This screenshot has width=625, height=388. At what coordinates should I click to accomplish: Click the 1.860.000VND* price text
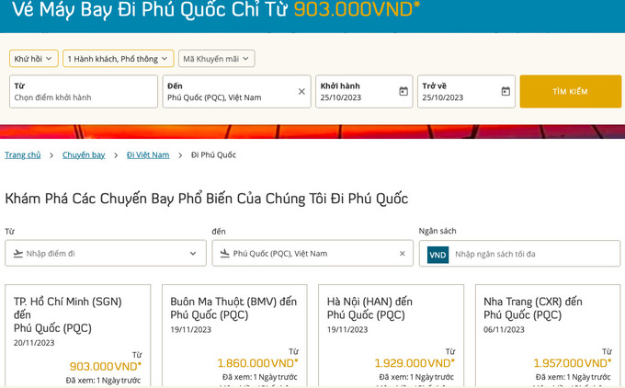tap(257, 363)
